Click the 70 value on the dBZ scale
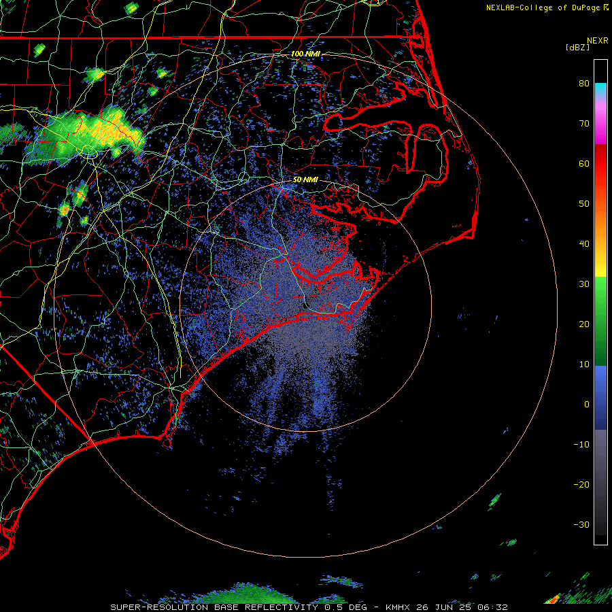Image resolution: width=612 pixels, height=612 pixels. click(584, 124)
